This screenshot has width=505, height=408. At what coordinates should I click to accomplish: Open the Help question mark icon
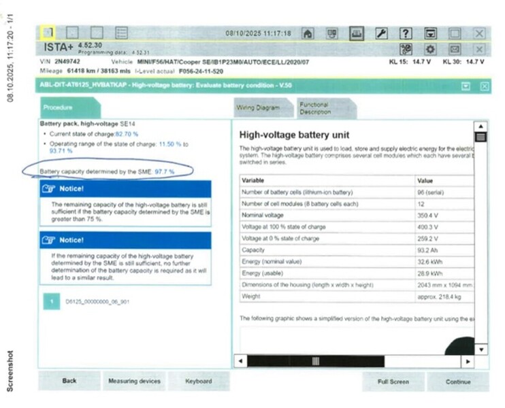406,33
